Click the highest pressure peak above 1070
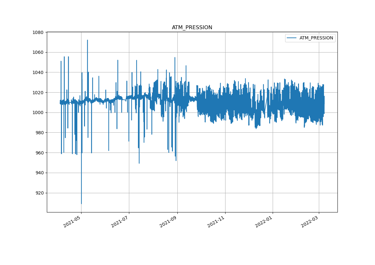The image size is (375, 265). coord(87,40)
